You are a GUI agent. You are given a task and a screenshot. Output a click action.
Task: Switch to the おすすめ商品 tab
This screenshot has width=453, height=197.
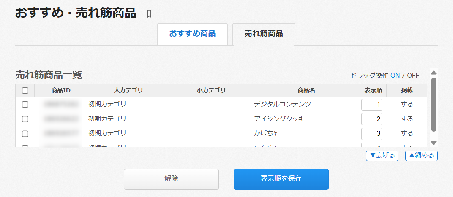tap(192, 34)
